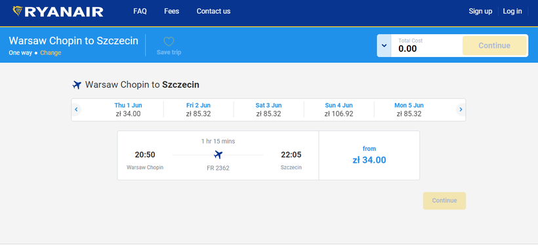This screenshot has height=246, width=538.
Task: Click the Save trip heart icon
Action: click(x=169, y=42)
